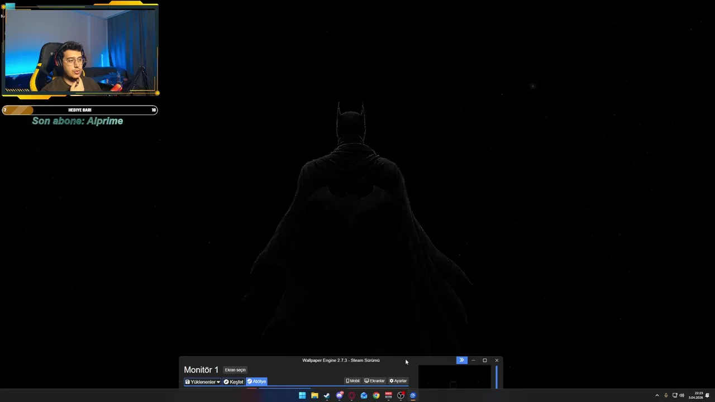The height and width of the screenshot is (402, 715).
Task: Open Discord from the taskbar
Action: click(339, 395)
